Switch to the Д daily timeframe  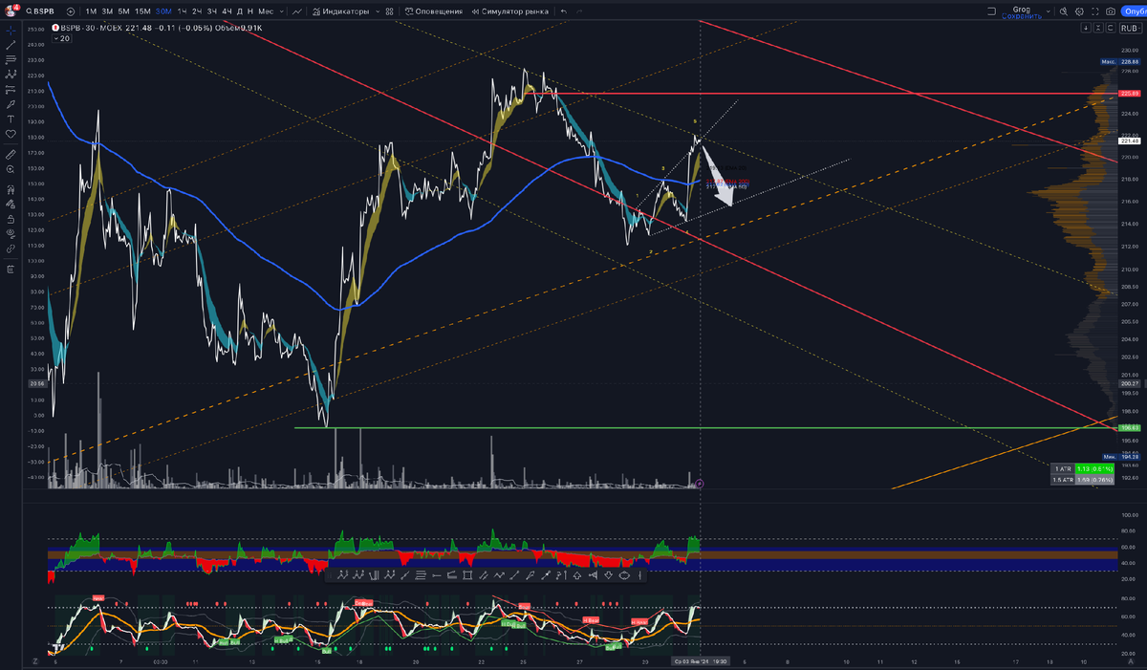(x=240, y=11)
